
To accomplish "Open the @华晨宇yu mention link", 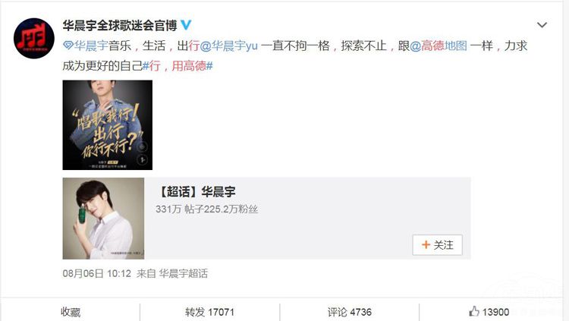I will tap(228, 46).
